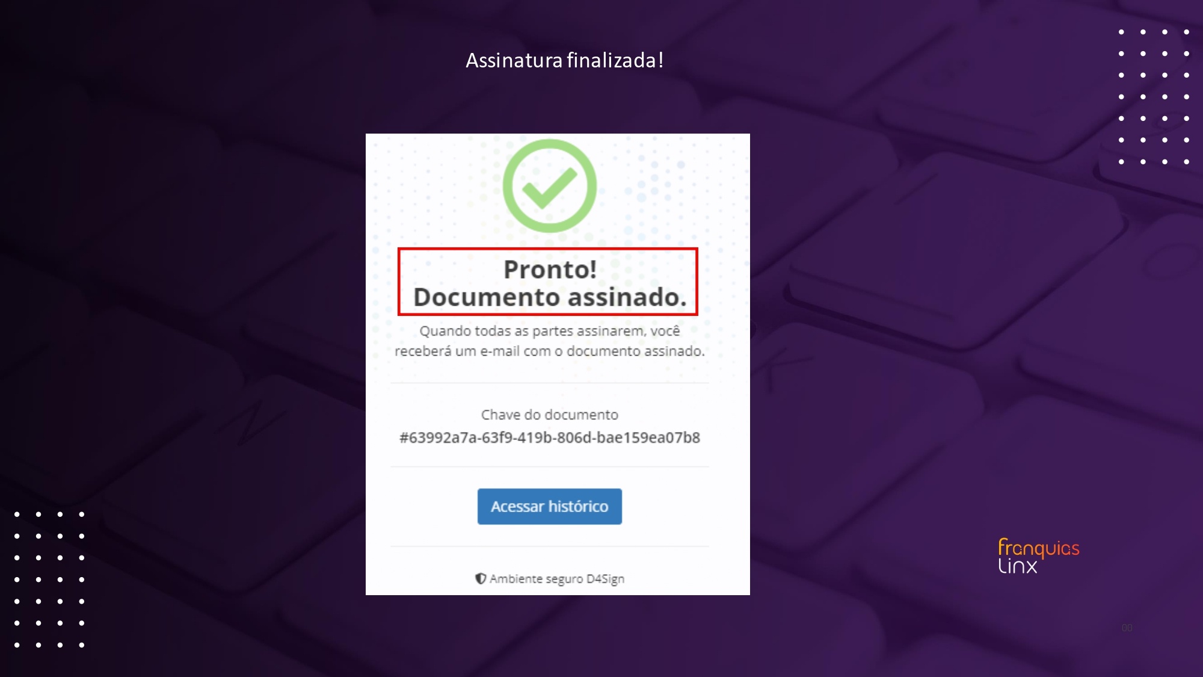The width and height of the screenshot is (1203, 677).
Task: Click the shield icon beside Ambiente seguro
Action: (481, 578)
